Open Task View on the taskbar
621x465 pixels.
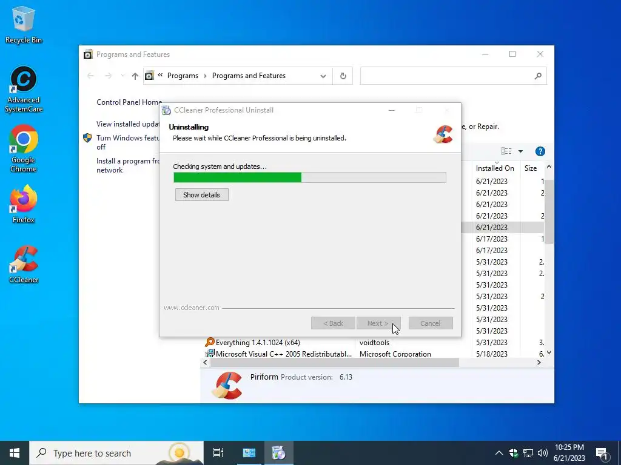[218, 453]
